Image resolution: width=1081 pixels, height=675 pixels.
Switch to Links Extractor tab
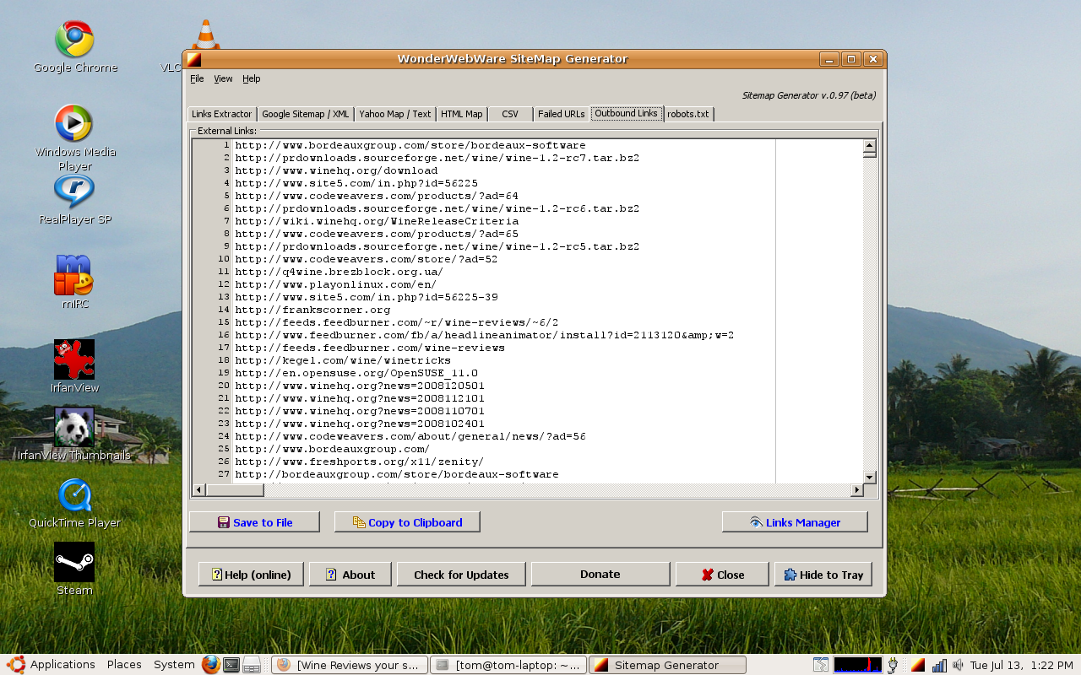click(x=221, y=114)
